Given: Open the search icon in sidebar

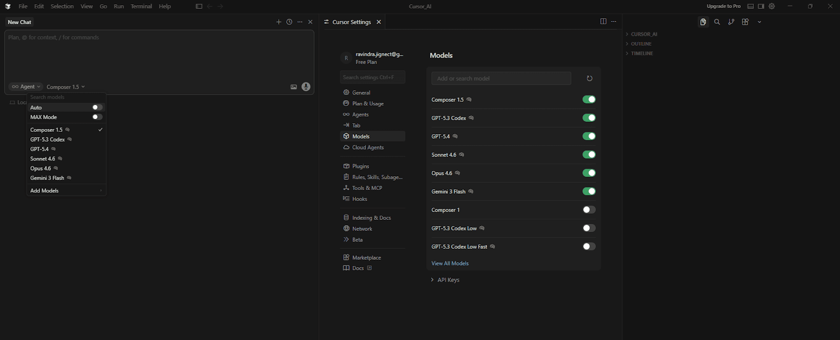Looking at the screenshot, I should pos(717,22).
